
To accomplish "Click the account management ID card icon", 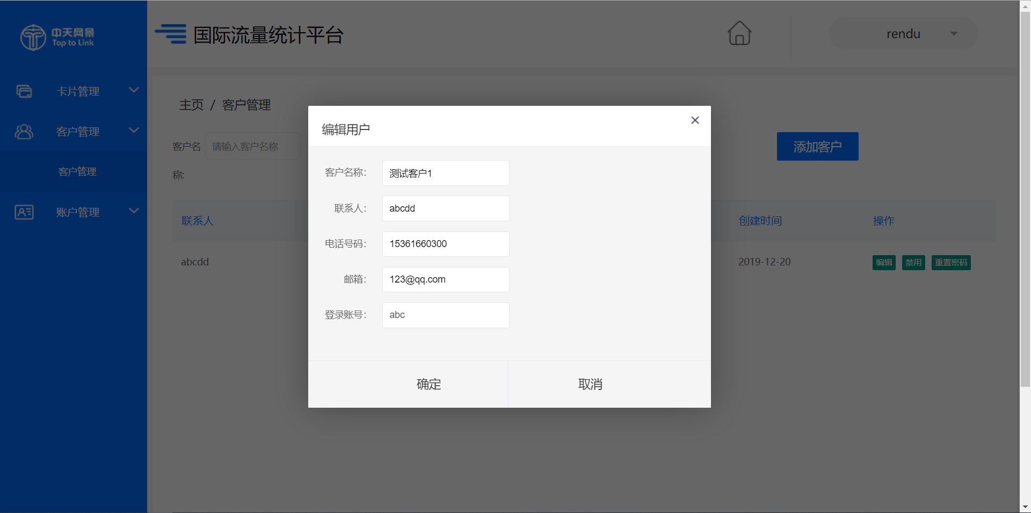I will (24, 212).
